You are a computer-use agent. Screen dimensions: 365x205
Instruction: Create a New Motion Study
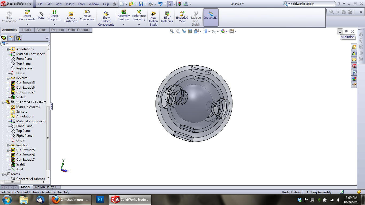point(153,19)
